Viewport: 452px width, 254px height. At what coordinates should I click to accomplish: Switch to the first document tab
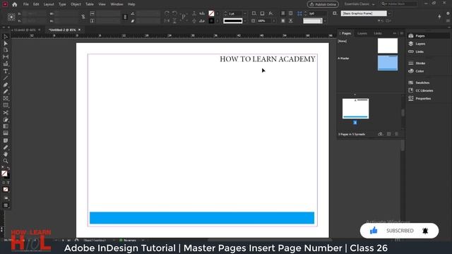tap(24, 30)
